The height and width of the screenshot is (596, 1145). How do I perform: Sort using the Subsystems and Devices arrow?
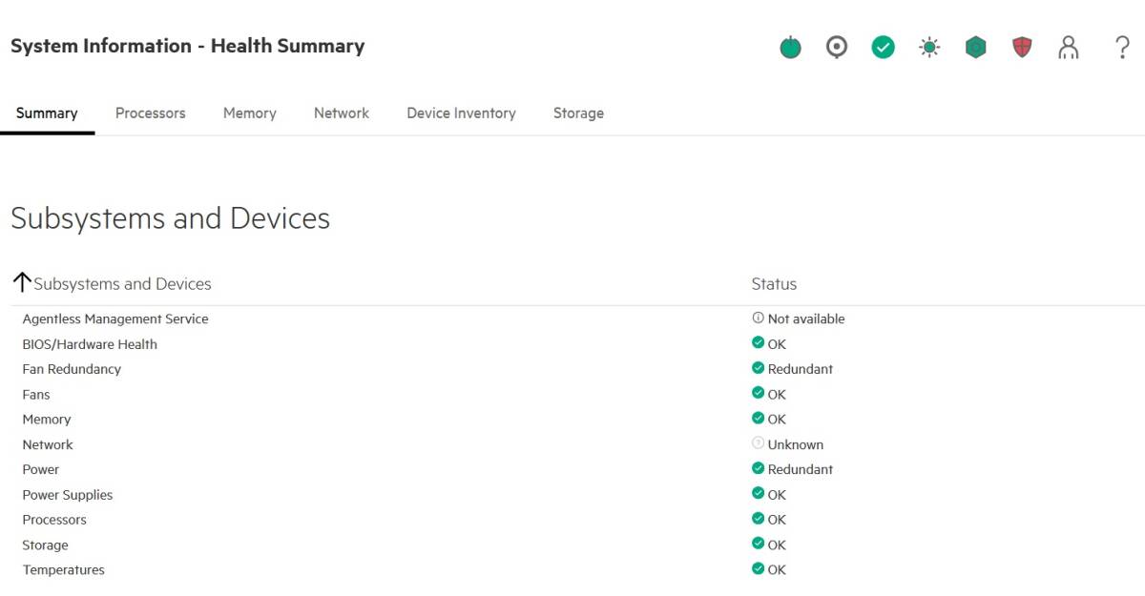(22, 283)
